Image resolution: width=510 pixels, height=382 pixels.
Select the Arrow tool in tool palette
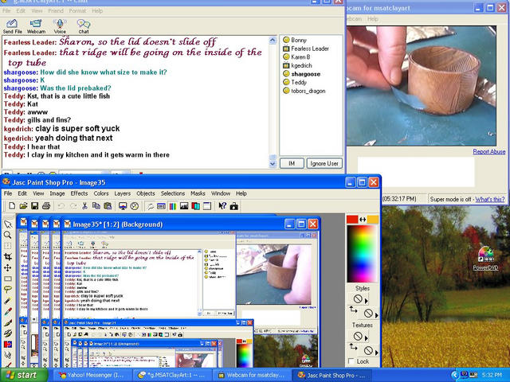coord(7,224)
